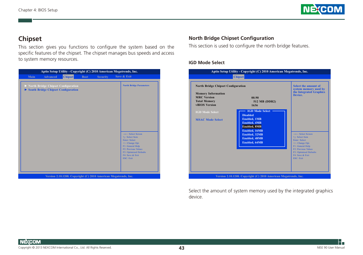Select the Chipset tab in the right BIOS screen
Viewport: 363px width, 255px height.
(x=239, y=77)
